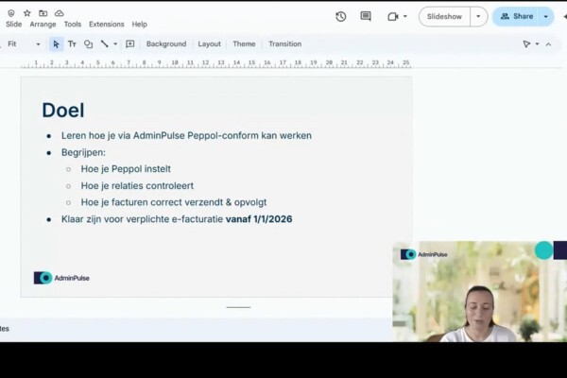Expand the camera meeting dropdown arrow

coord(405,16)
